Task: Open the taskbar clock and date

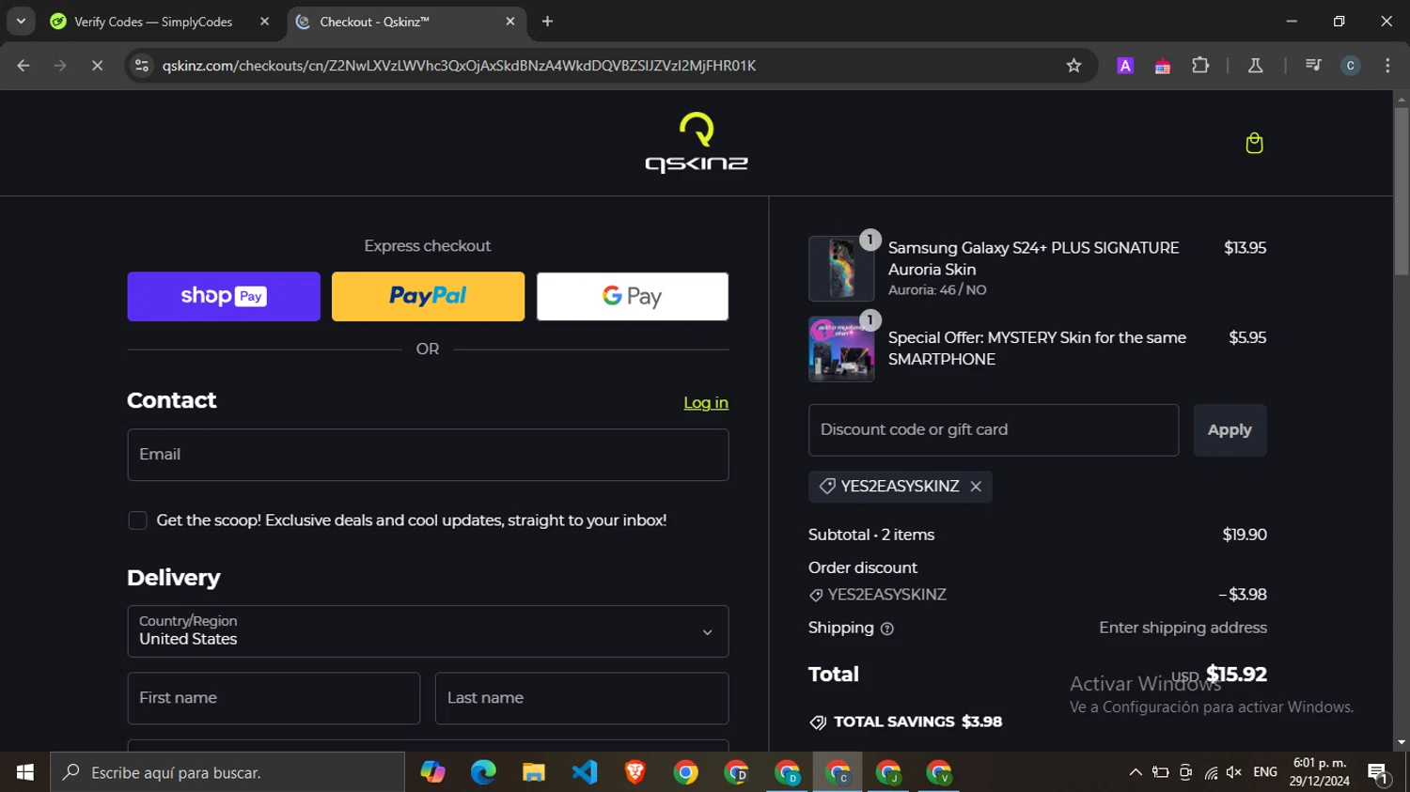Action: (1320, 772)
